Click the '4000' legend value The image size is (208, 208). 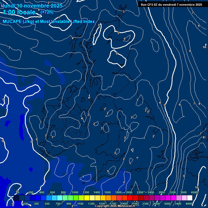pyautogui.click(x=189, y=204)
